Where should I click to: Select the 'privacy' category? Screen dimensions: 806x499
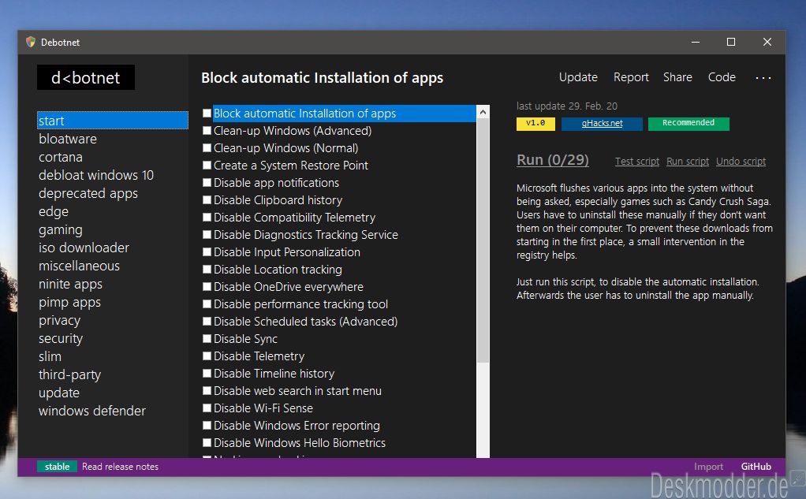point(60,321)
